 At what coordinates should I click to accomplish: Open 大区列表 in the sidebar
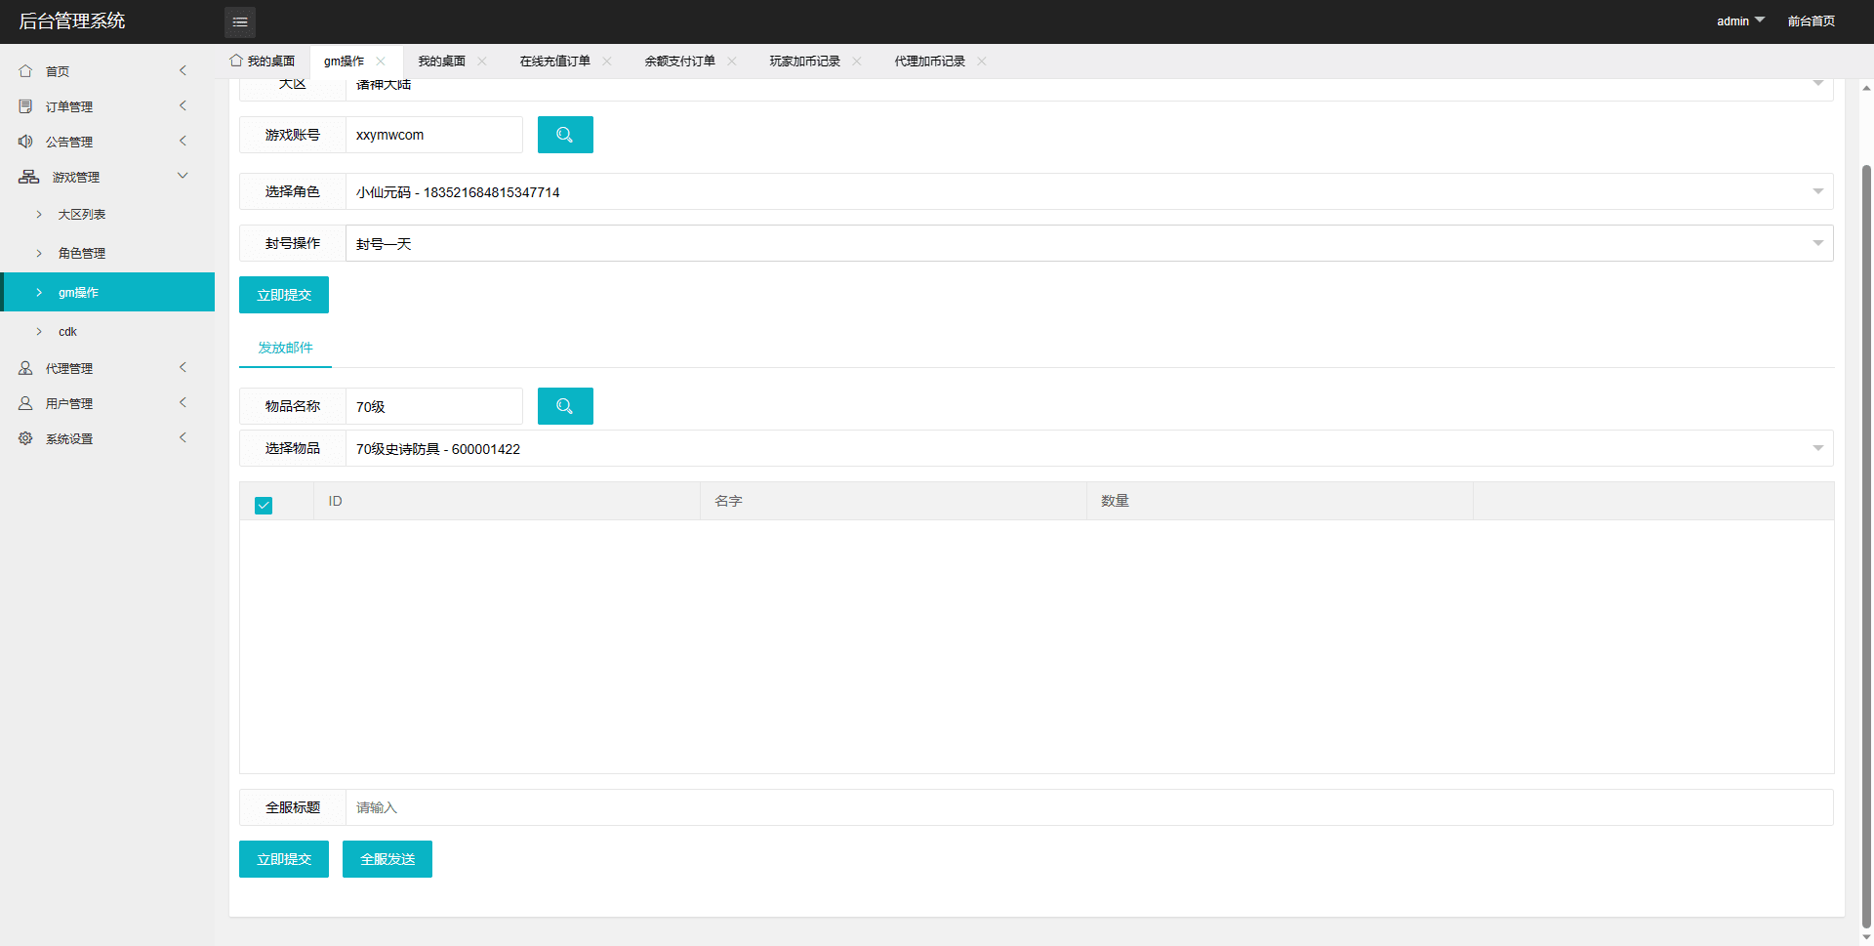82,214
